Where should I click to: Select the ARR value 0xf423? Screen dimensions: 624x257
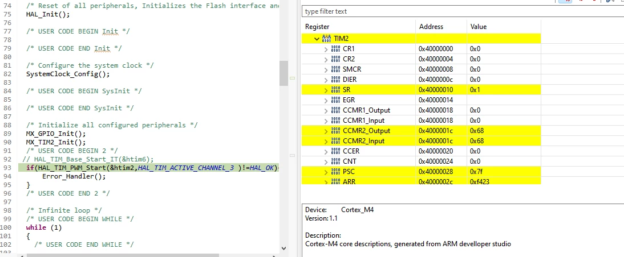pos(504,181)
